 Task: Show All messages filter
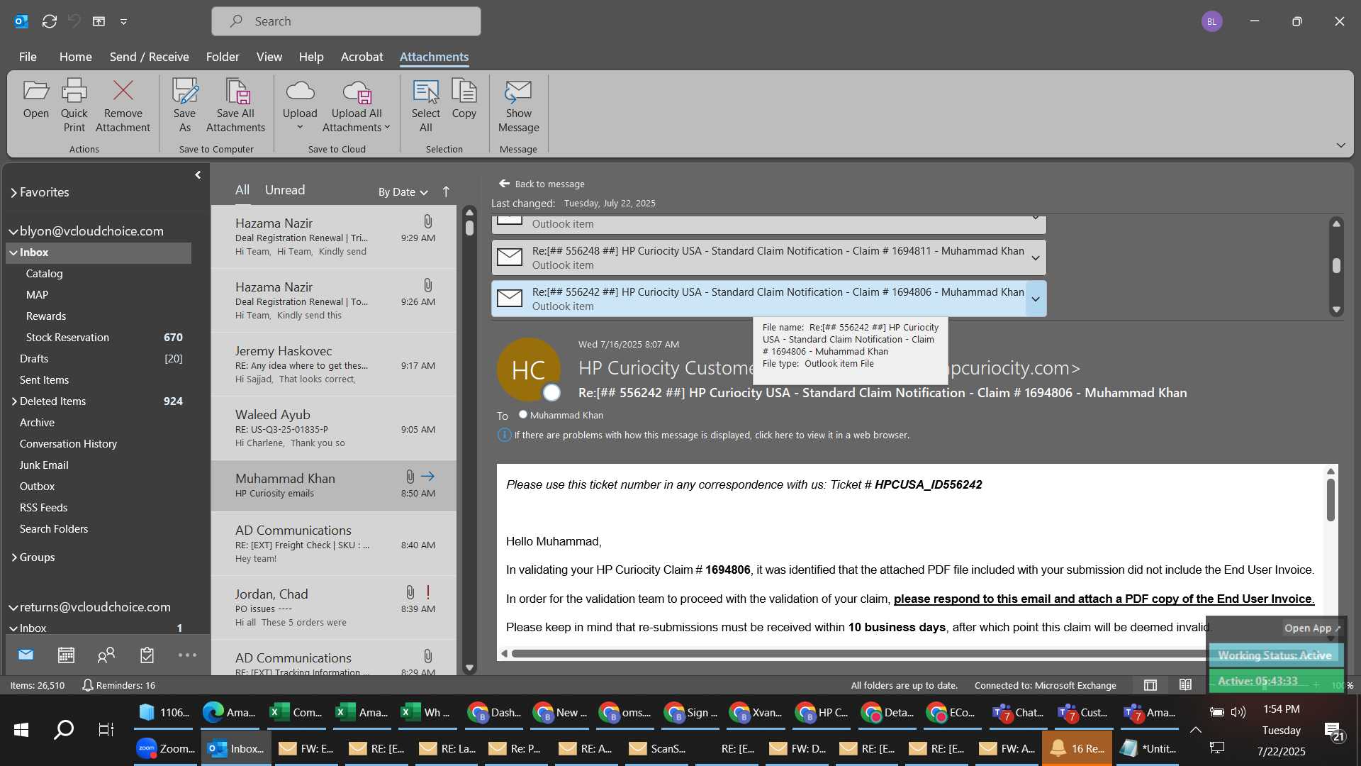pyautogui.click(x=242, y=190)
